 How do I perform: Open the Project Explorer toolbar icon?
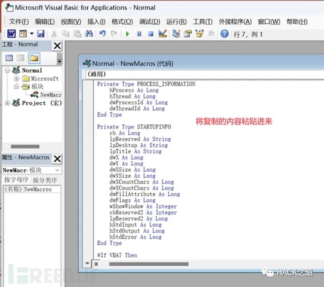(176, 34)
